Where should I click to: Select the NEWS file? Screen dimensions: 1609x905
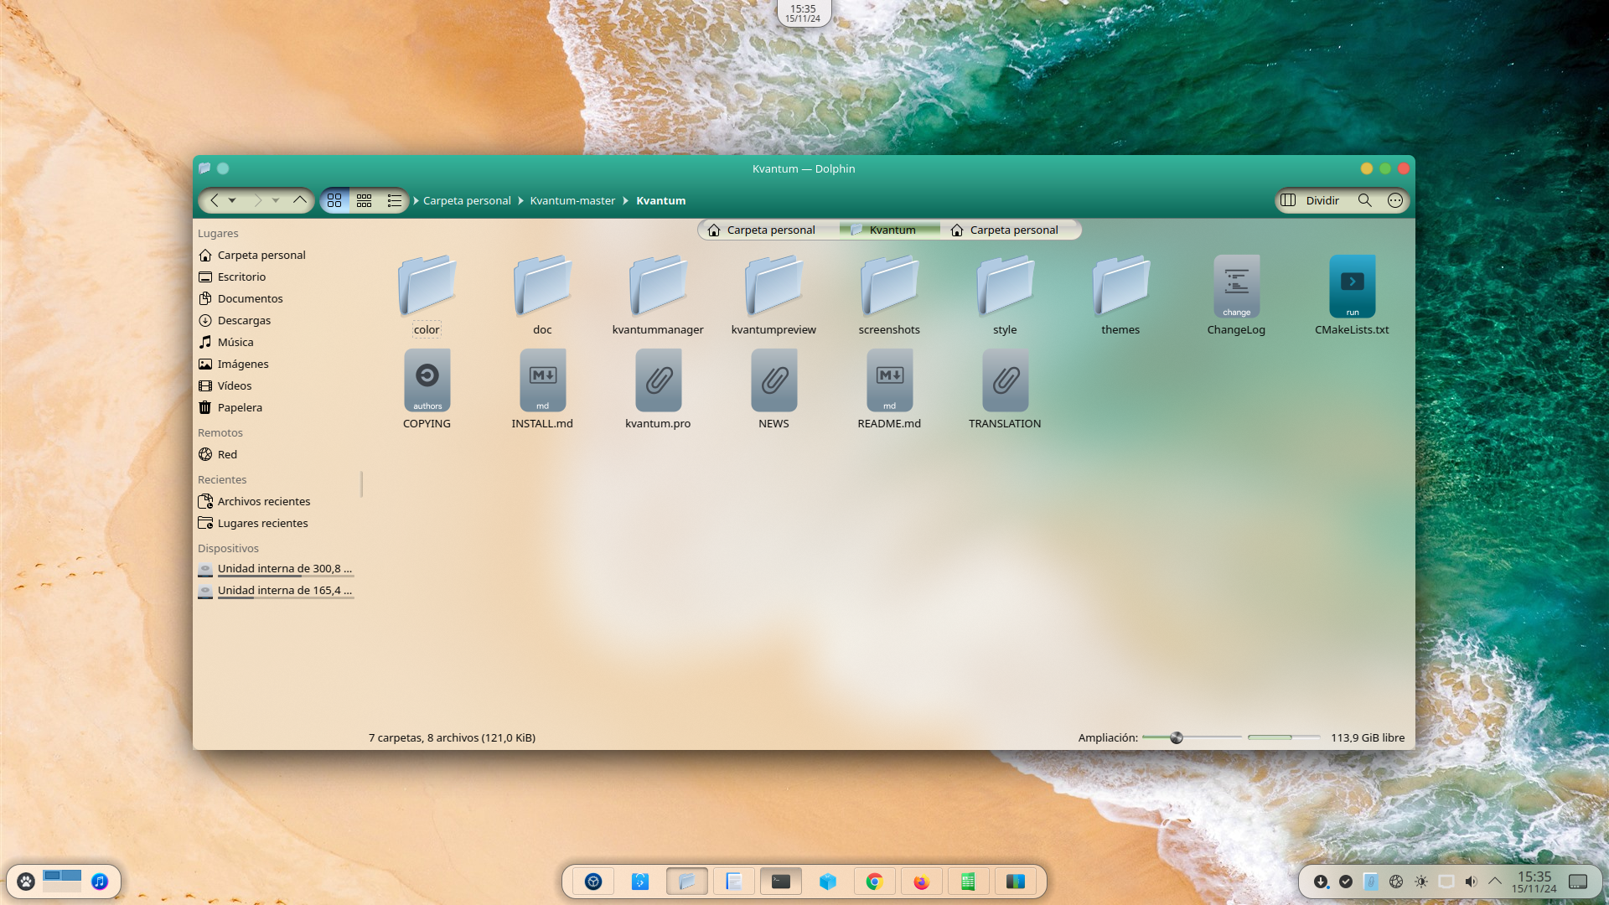coord(773,389)
